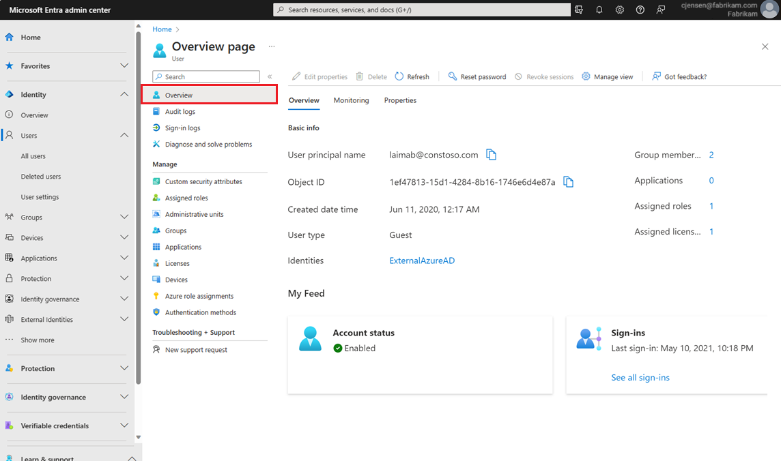The image size is (781, 461).
Task: Open Manage view options
Action: 608,76
